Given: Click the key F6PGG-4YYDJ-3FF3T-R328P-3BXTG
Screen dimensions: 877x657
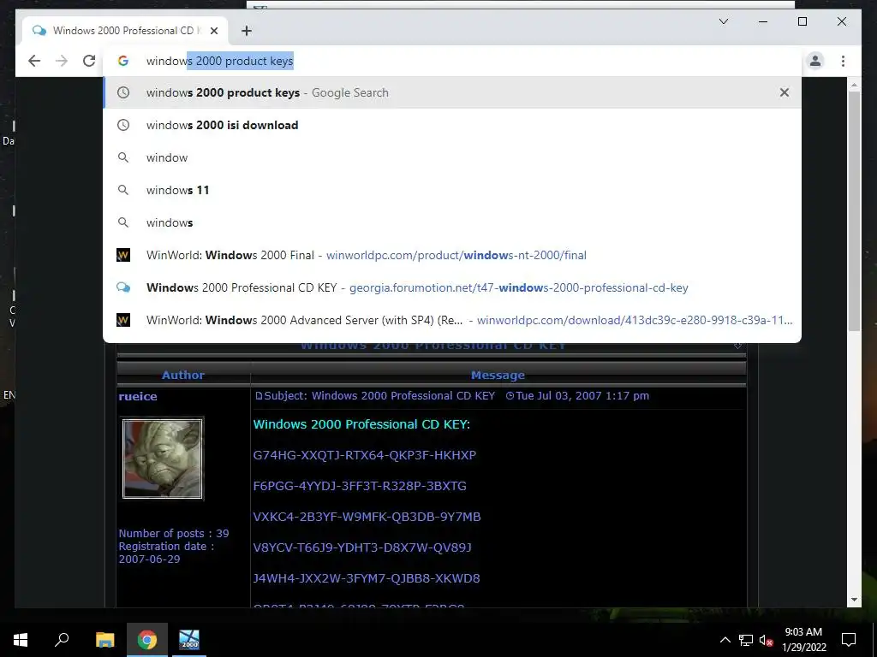Looking at the screenshot, I should tap(360, 486).
